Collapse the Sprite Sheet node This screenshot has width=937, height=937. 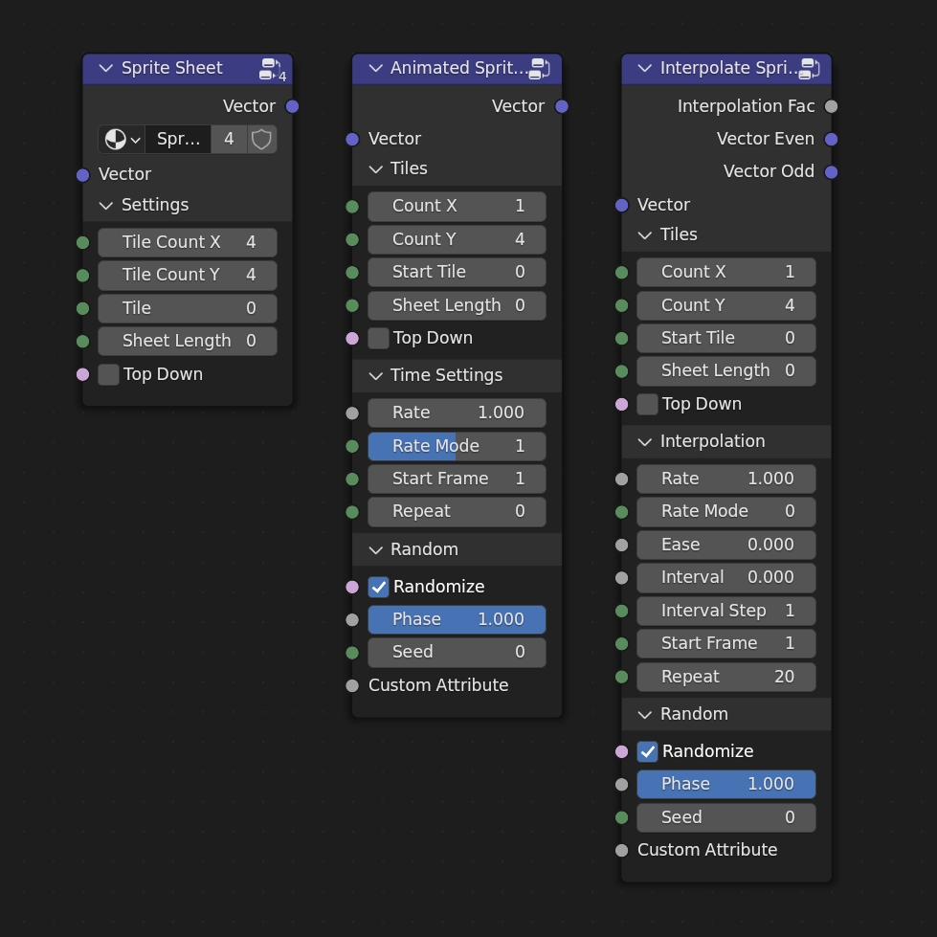106,68
